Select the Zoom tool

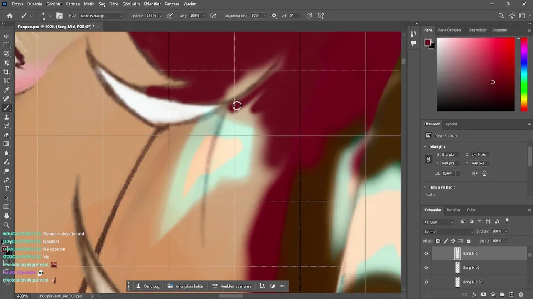coord(6,225)
